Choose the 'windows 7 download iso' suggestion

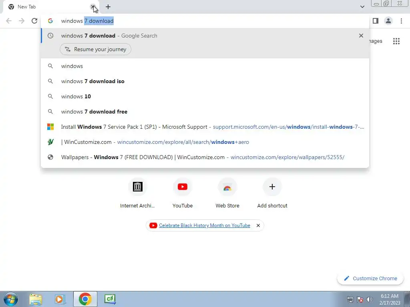click(205, 81)
